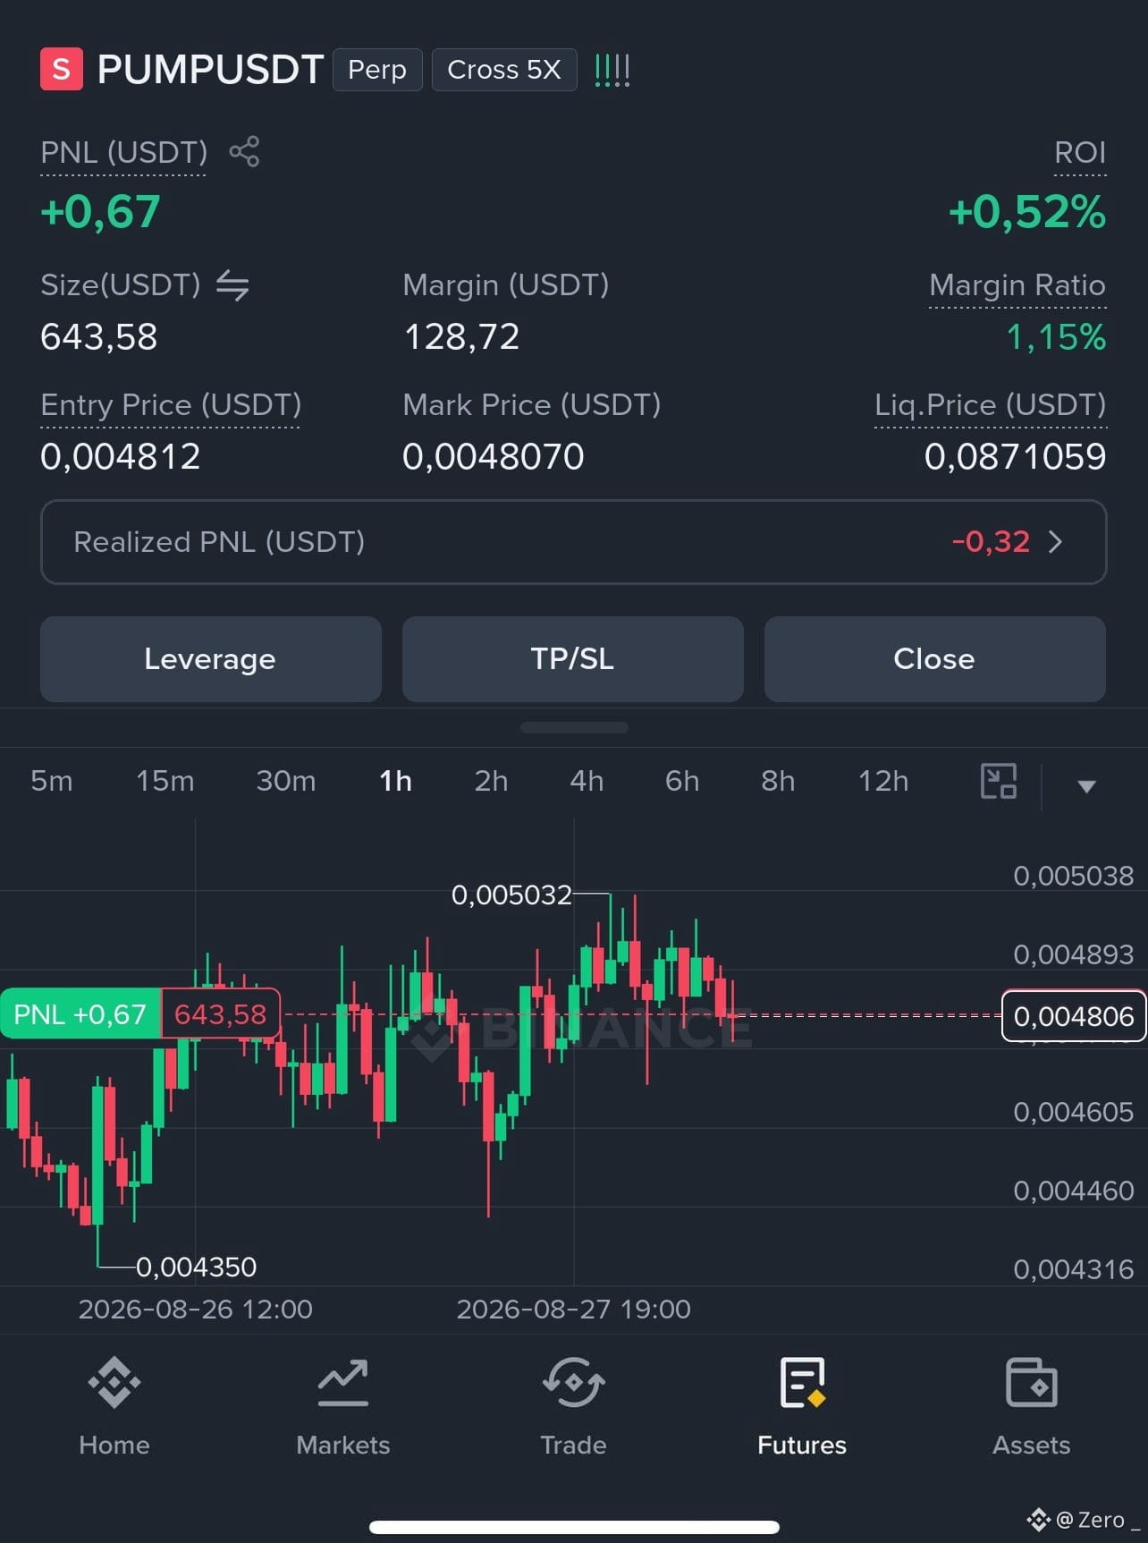1148x1543 pixels.
Task: Open the Assets wallet icon
Action: coord(1032,1383)
